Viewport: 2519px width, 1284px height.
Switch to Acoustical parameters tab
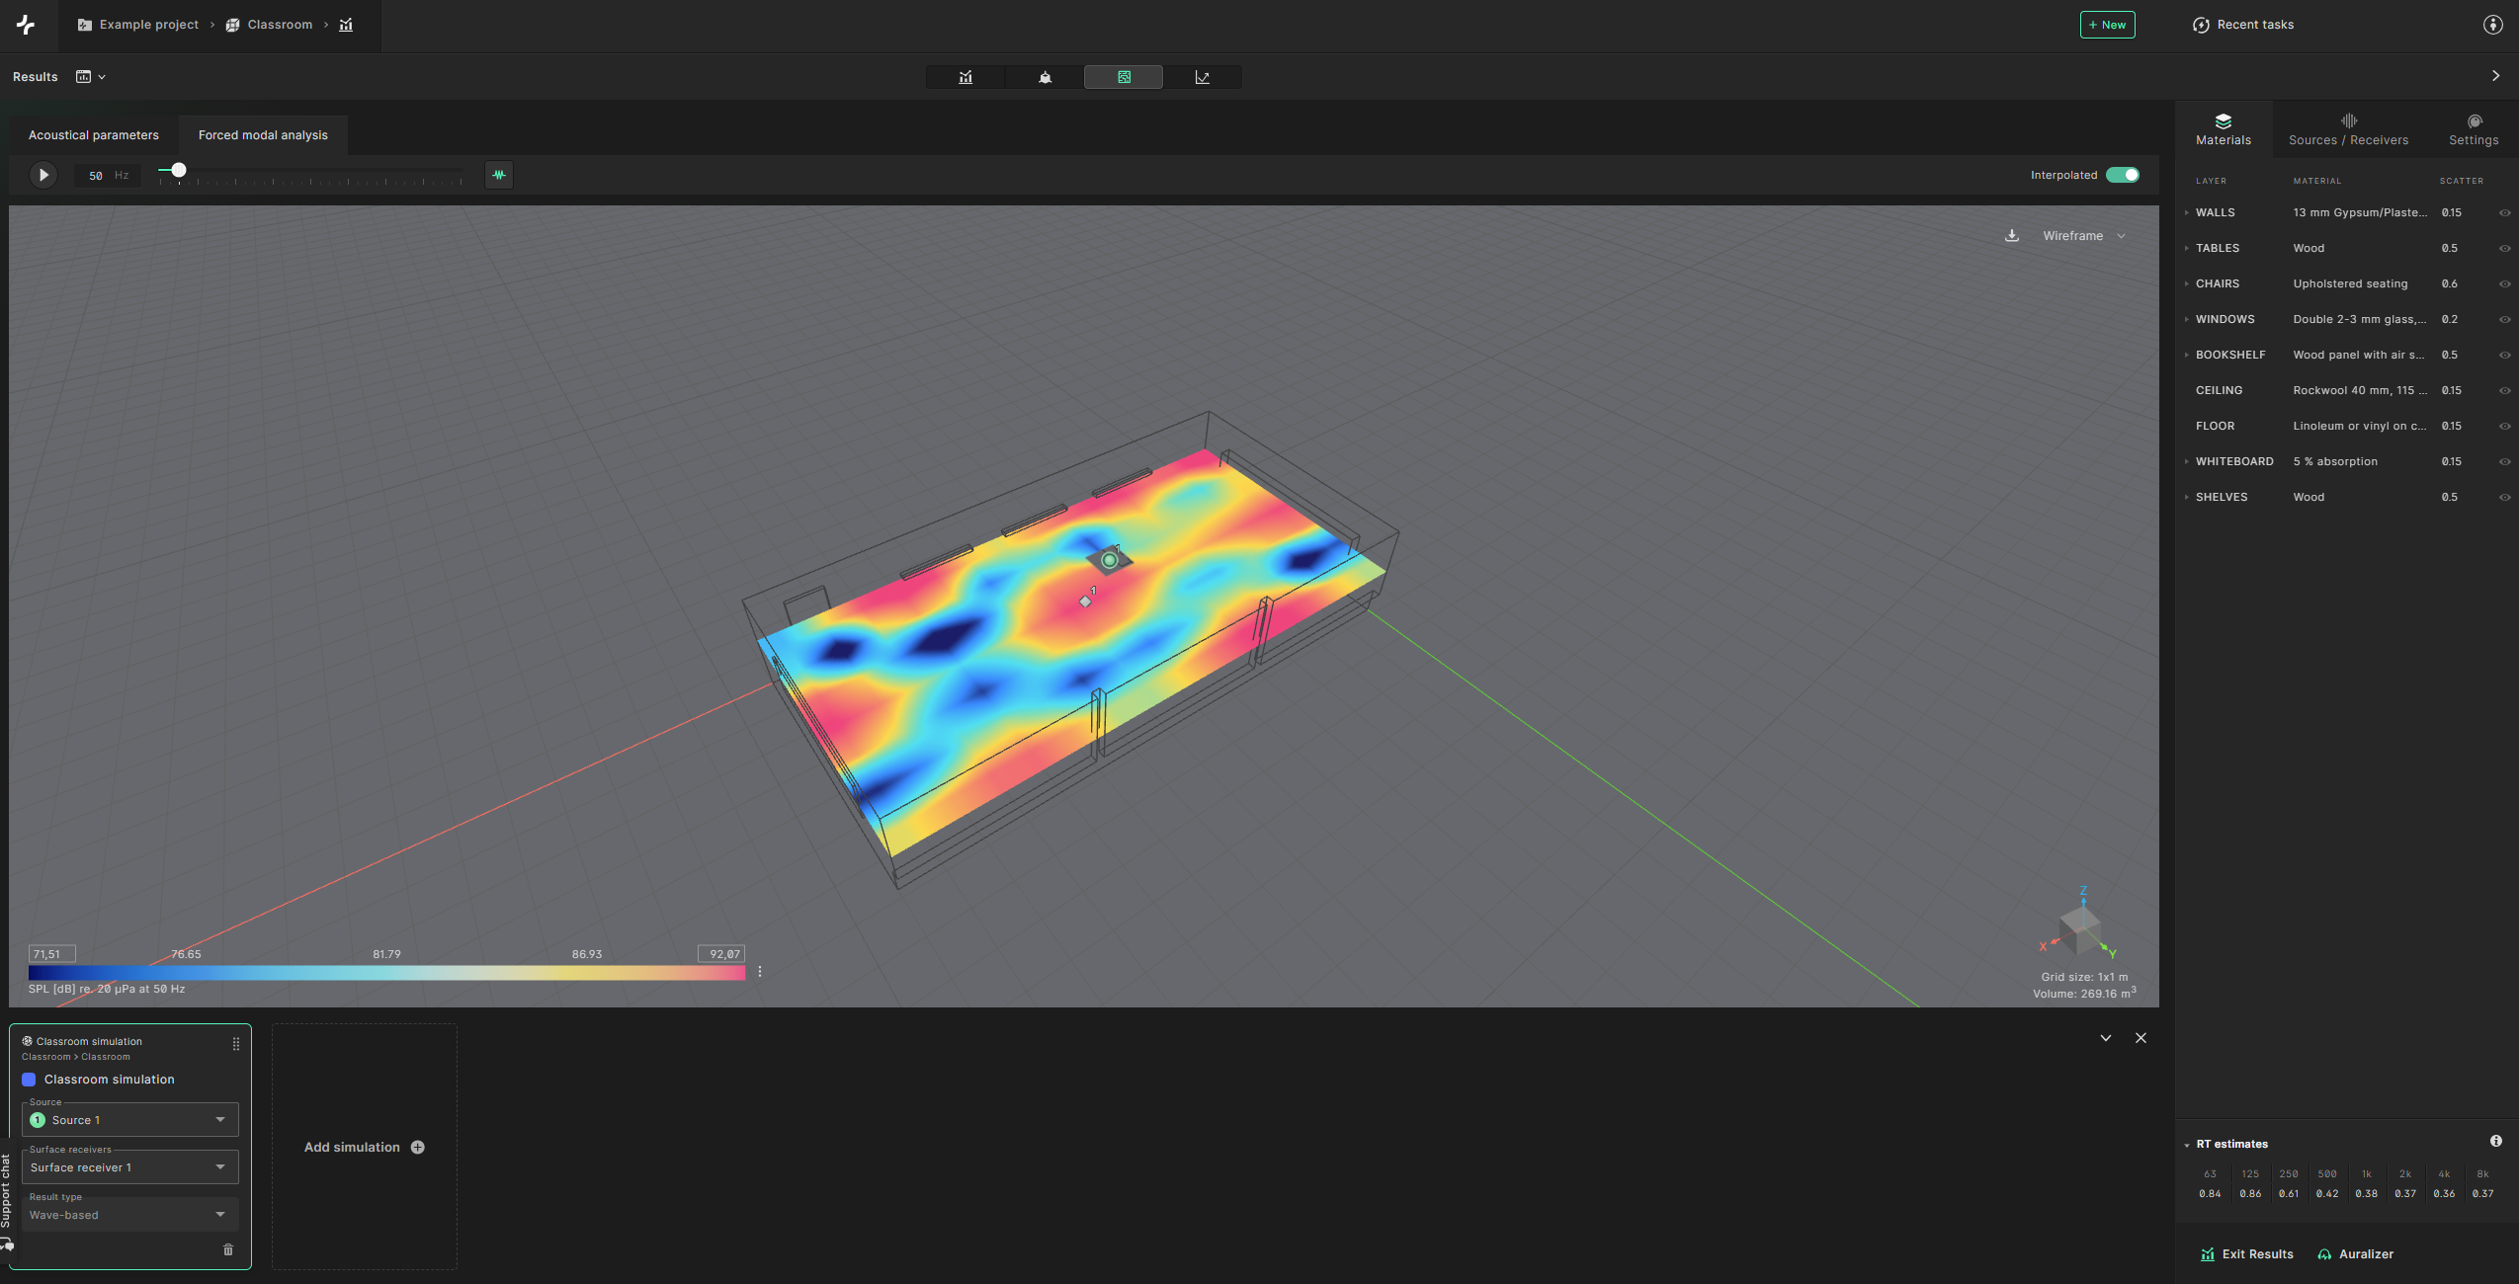pyautogui.click(x=93, y=134)
